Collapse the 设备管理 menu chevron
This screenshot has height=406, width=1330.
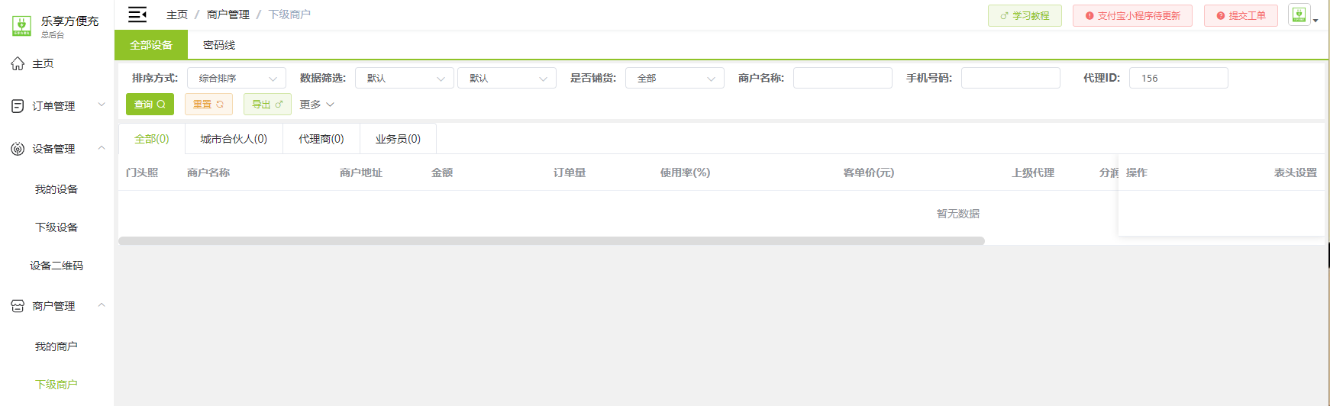pos(102,148)
